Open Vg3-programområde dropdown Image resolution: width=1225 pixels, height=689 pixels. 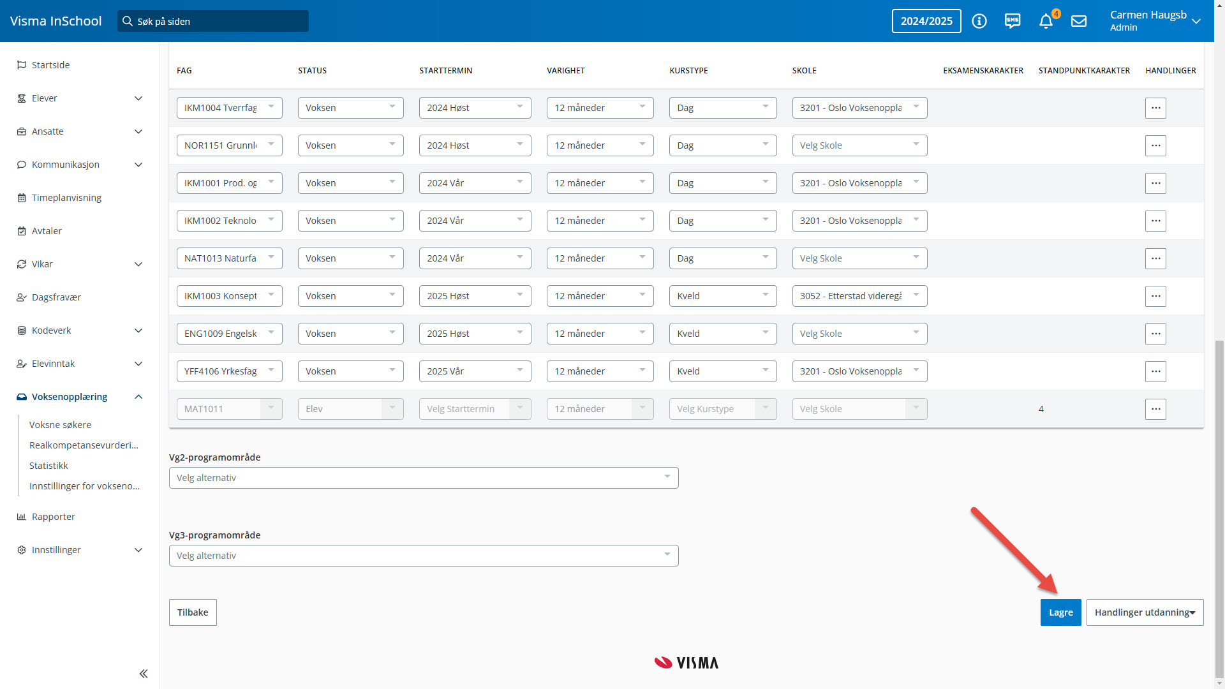point(424,556)
